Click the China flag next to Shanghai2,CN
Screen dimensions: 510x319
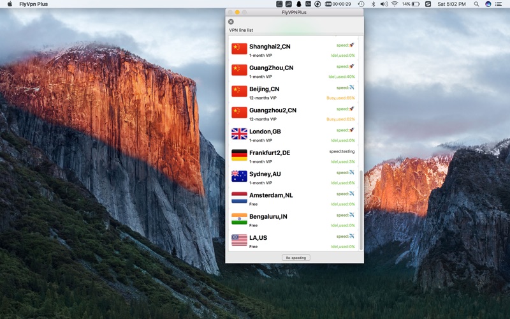tap(239, 48)
